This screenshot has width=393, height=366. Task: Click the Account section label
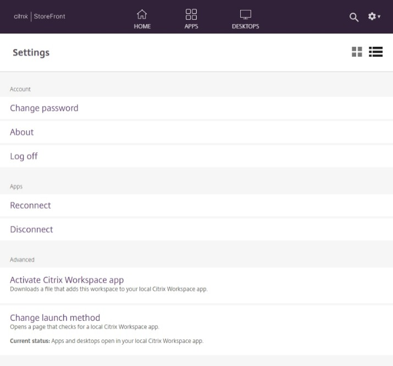tap(20, 89)
